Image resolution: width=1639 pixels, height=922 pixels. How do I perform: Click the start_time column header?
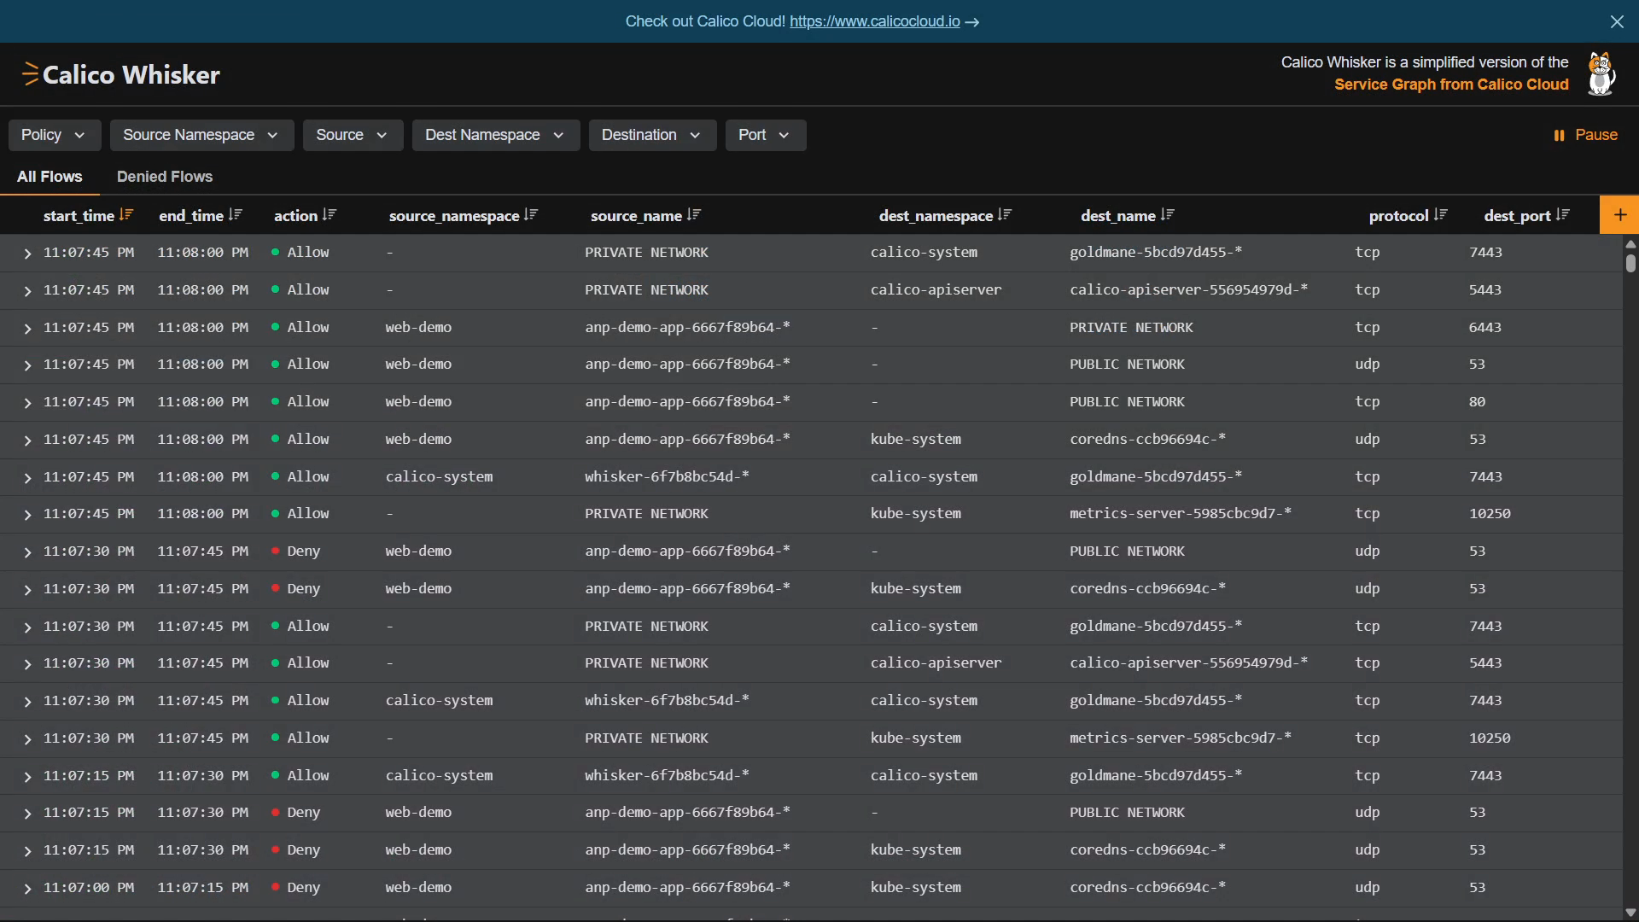[x=79, y=216]
